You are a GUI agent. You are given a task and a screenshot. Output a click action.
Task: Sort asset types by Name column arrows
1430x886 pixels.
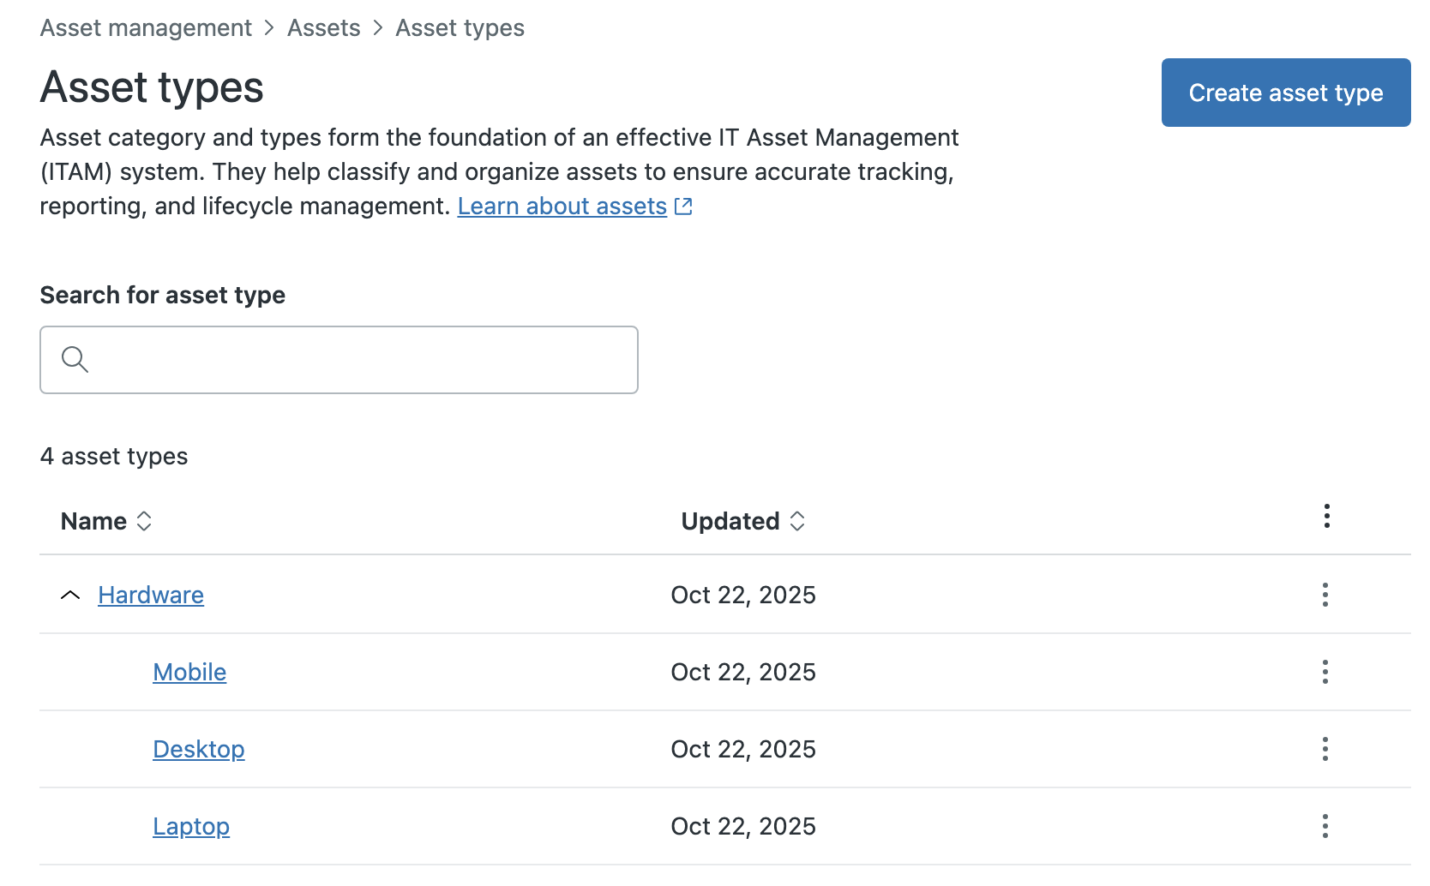144,521
